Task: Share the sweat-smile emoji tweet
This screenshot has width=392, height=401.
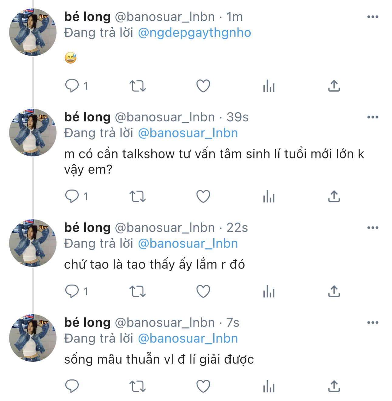Action: (334, 86)
